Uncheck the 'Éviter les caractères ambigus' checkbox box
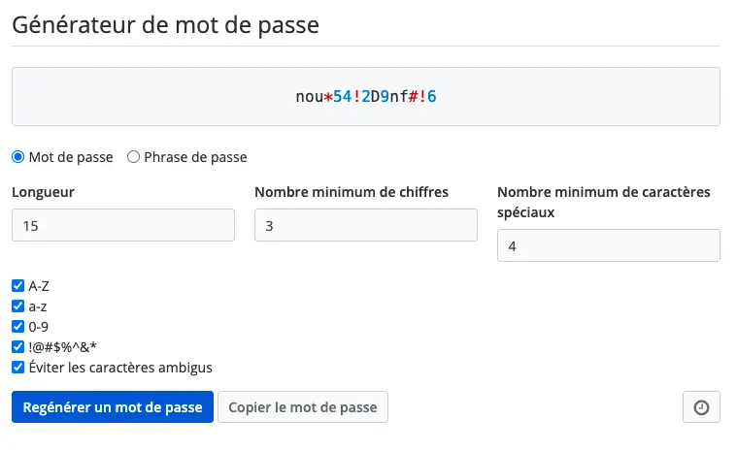 coord(17,367)
